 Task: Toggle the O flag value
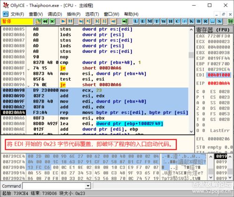coord(204,131)
